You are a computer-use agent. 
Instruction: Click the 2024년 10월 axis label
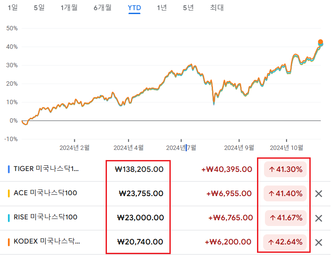[286, 148]
